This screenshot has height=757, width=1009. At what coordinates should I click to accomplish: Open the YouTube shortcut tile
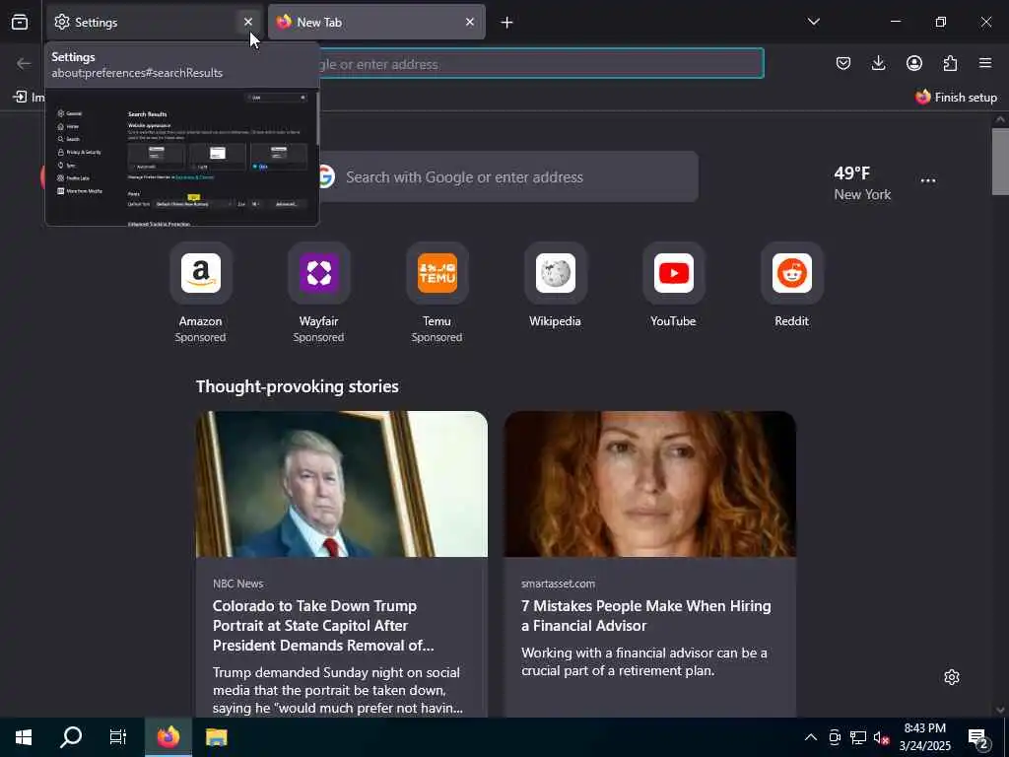click(x=674, y=286)
